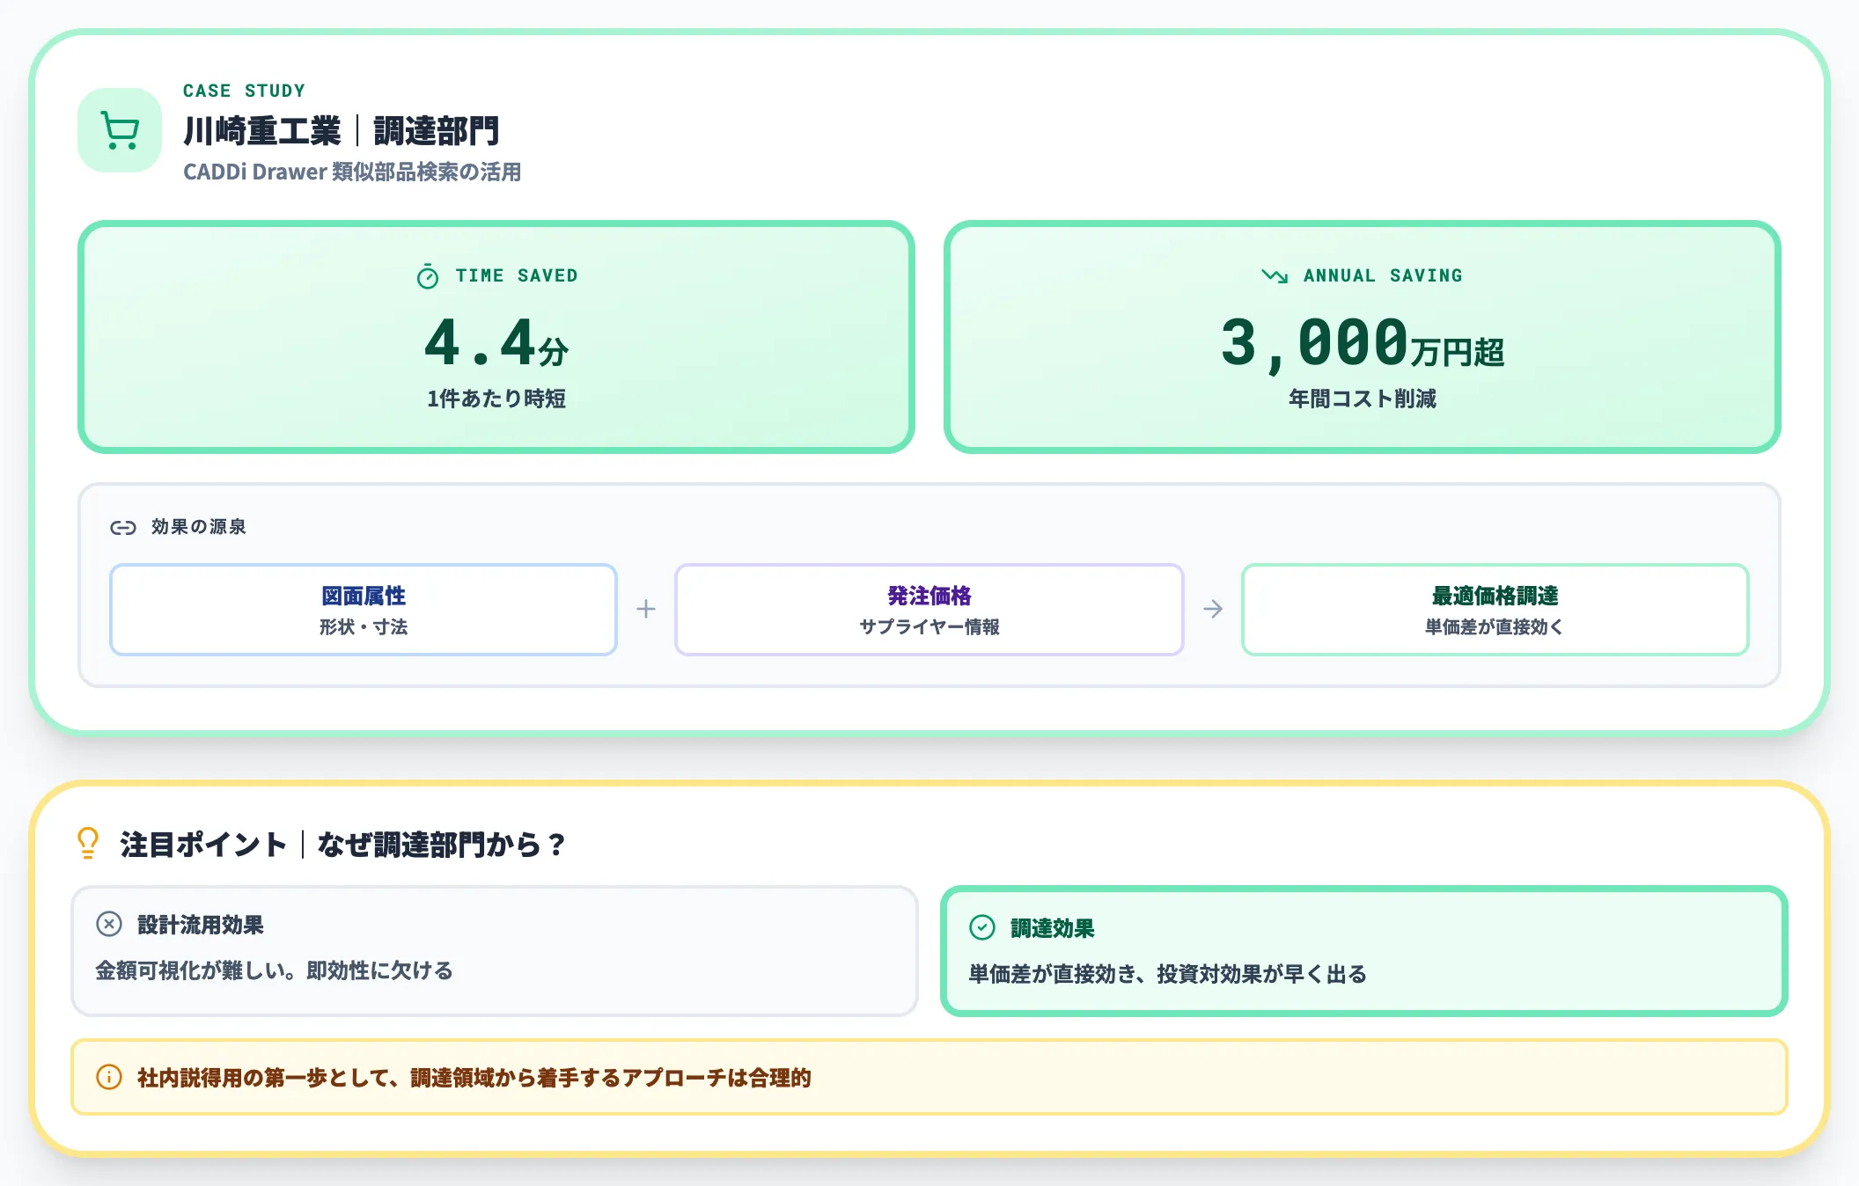Click the chain link icon next to 効果の源泉
The width and height of the screenshot is (1859, 1186).
123,526
